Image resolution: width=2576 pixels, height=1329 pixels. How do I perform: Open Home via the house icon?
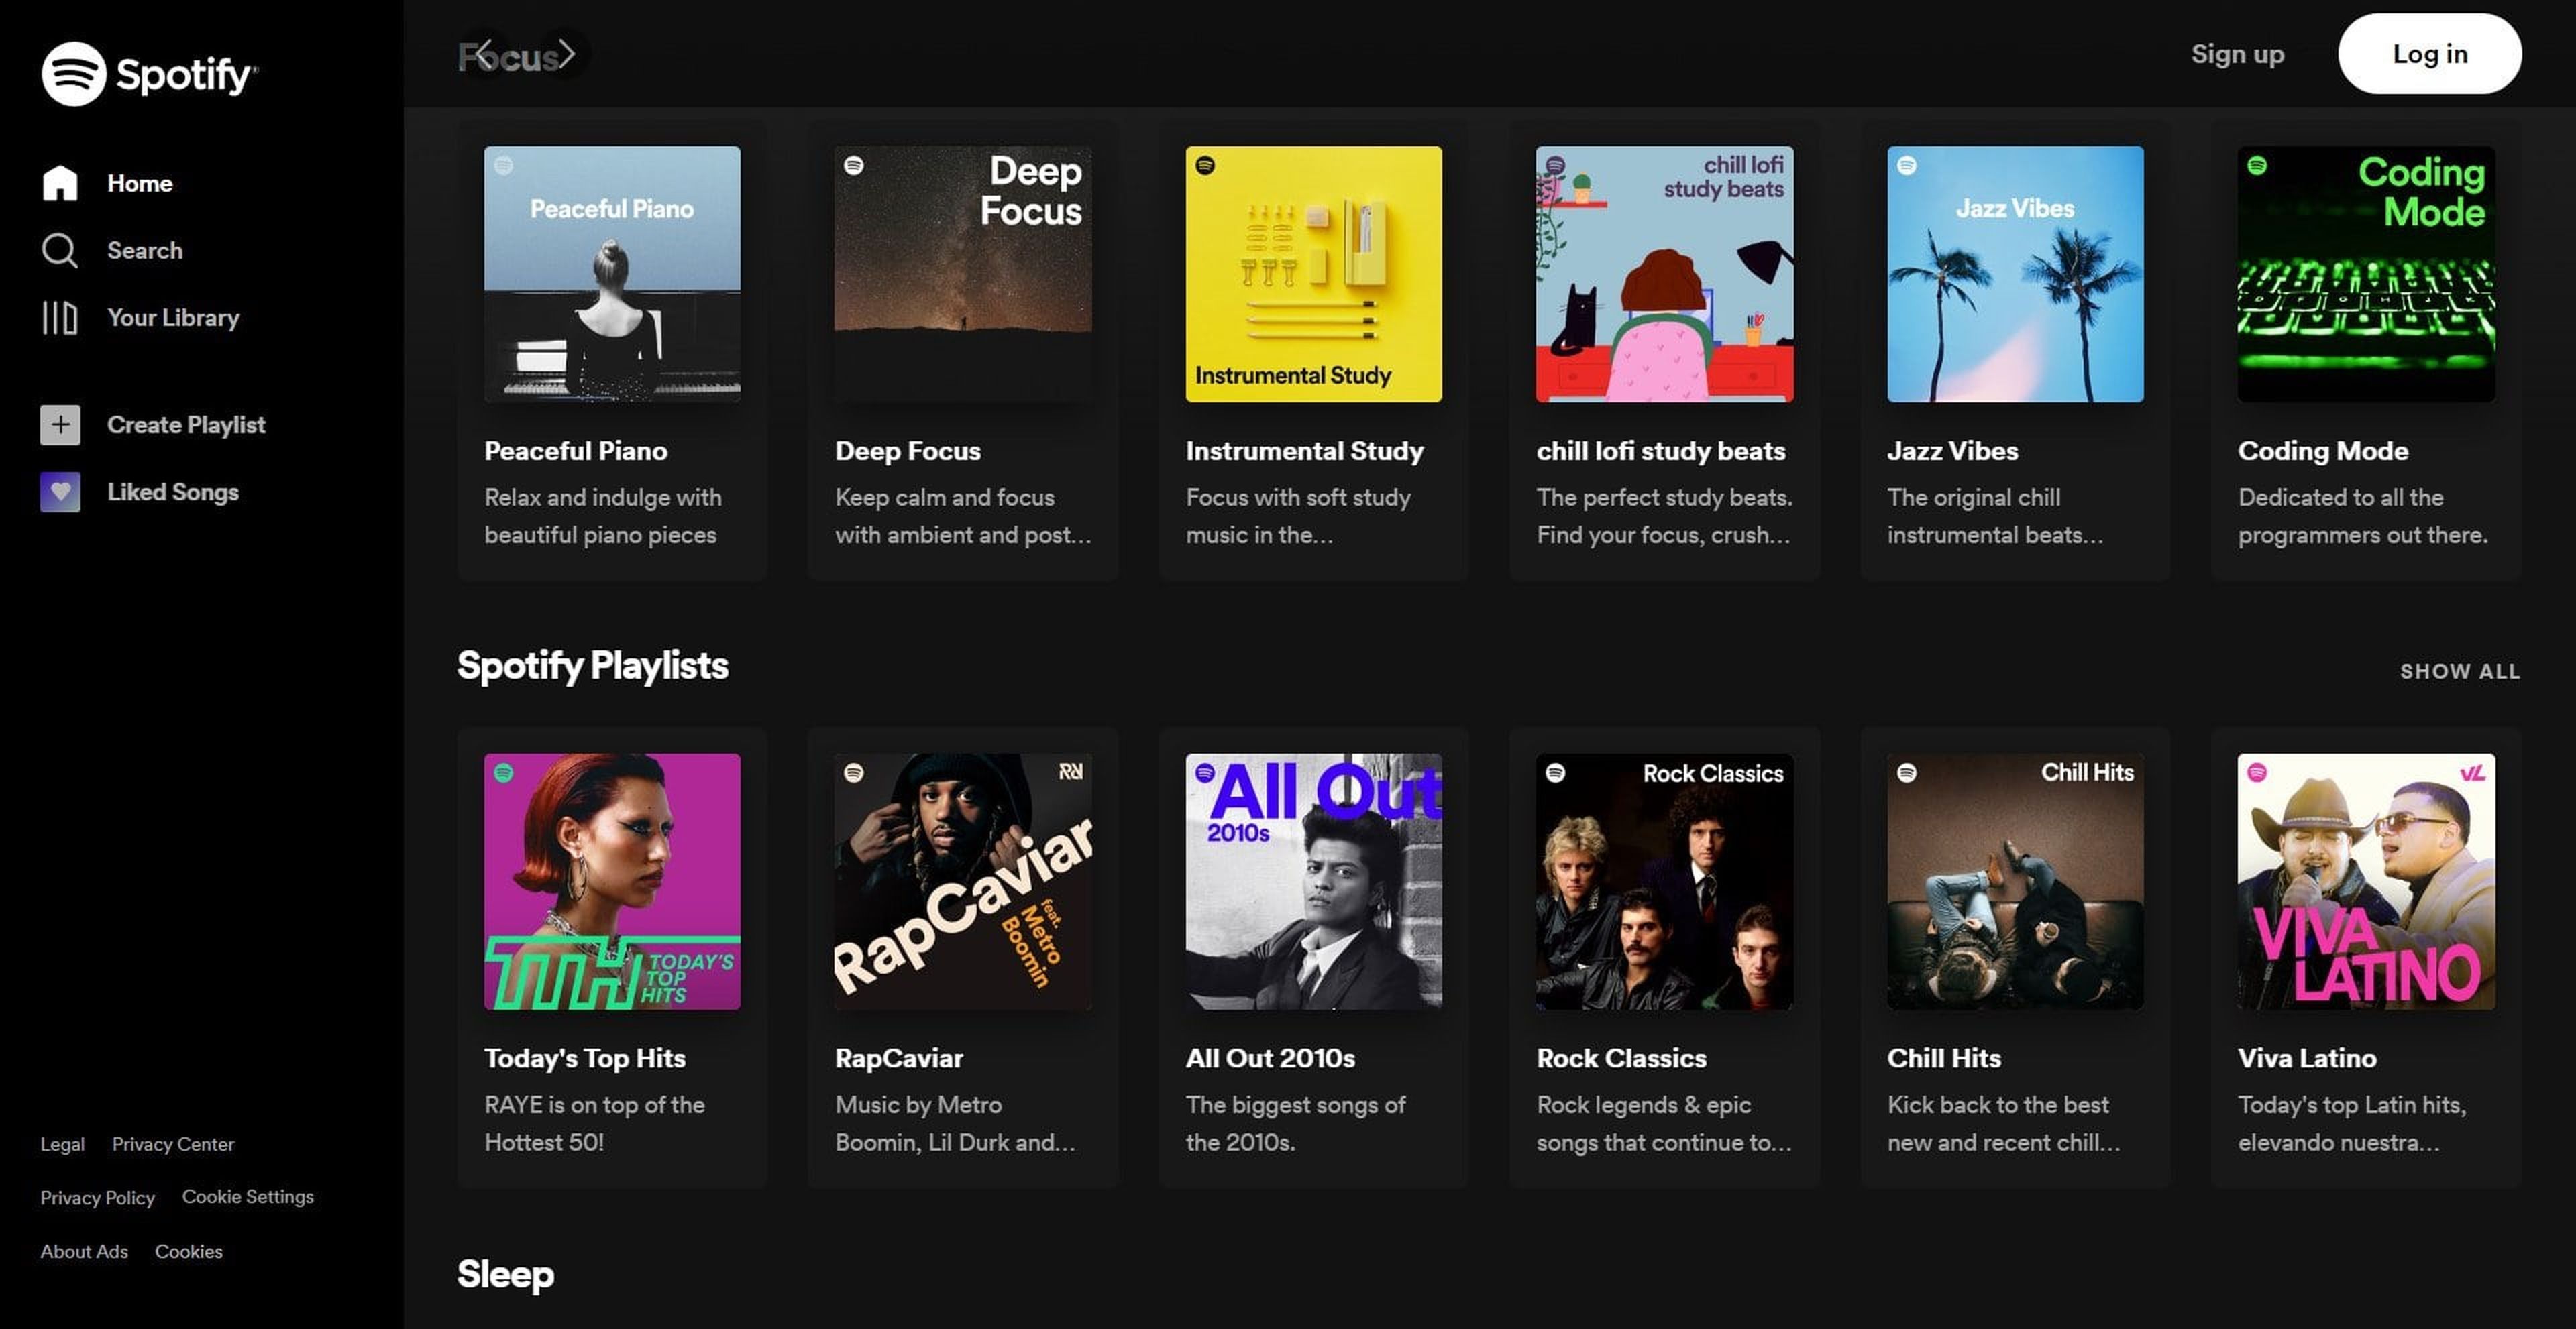click(x=60, y=183)
